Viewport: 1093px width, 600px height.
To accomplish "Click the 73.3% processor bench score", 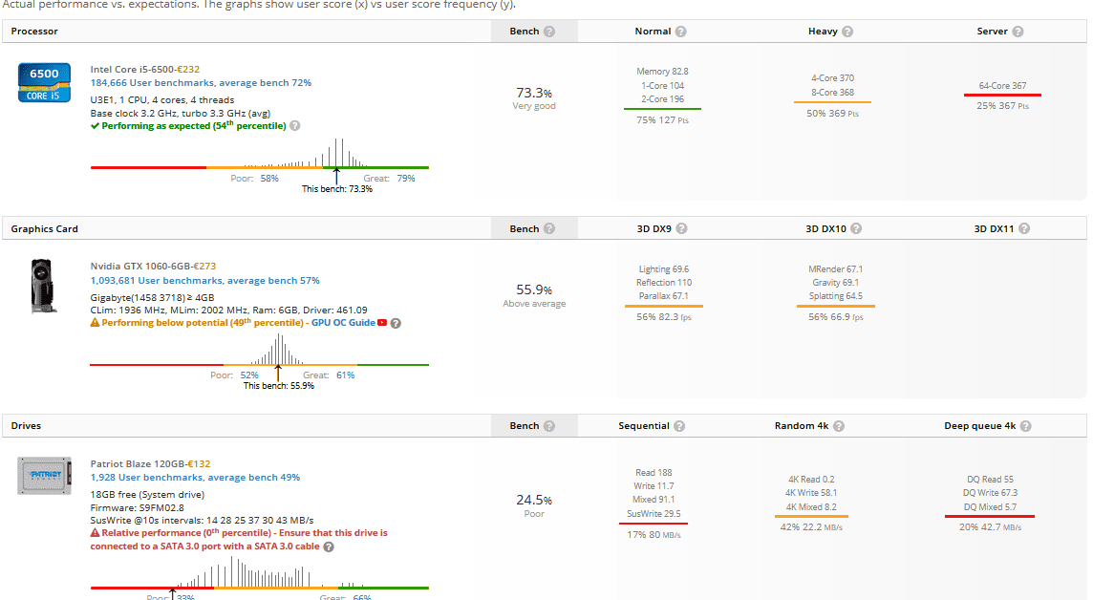I will (x=534, y=93).
